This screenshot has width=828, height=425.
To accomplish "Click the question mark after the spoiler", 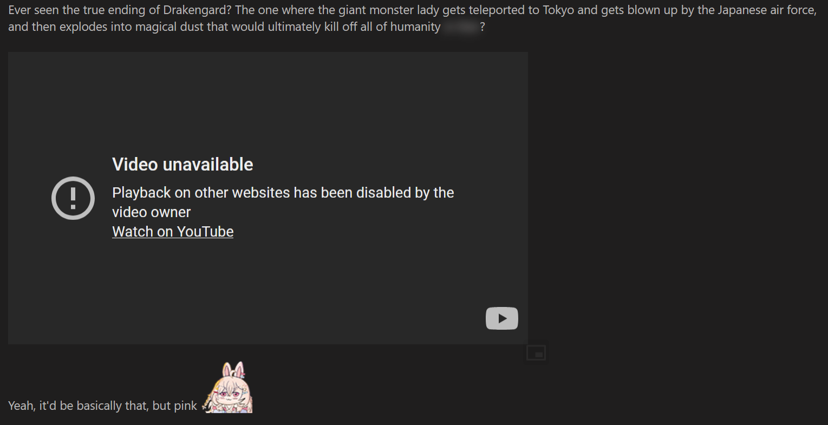I will (x=483, y=27).
